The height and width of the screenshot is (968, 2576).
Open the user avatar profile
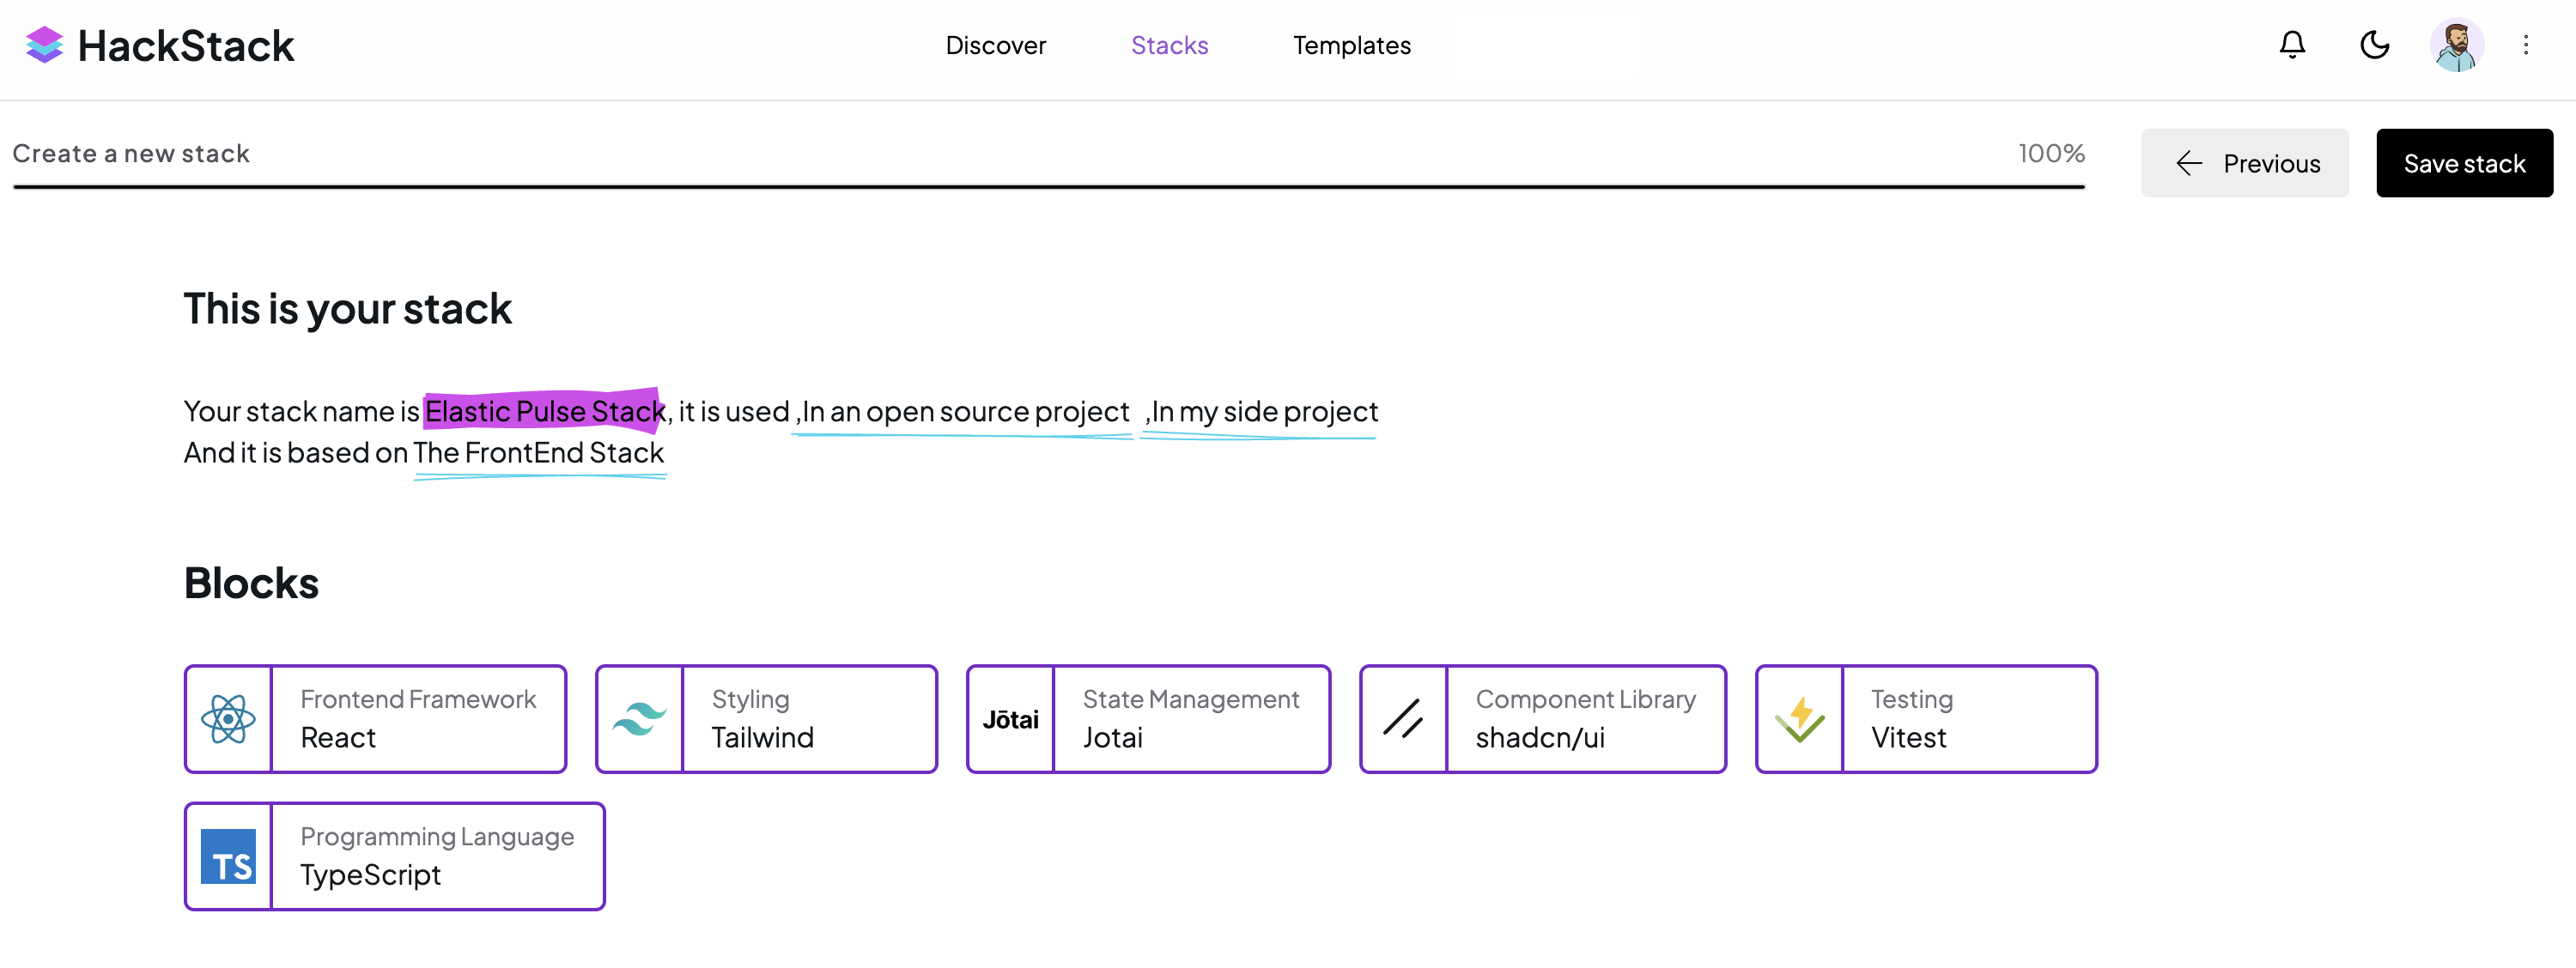pos(2456,45)
